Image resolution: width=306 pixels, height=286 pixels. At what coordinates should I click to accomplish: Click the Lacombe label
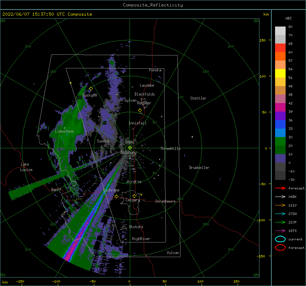click(147, 85)
